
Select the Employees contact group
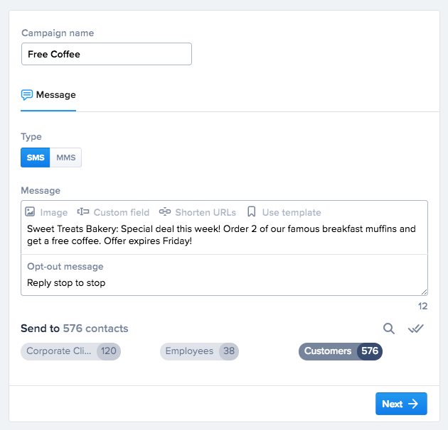click(199, 351)
